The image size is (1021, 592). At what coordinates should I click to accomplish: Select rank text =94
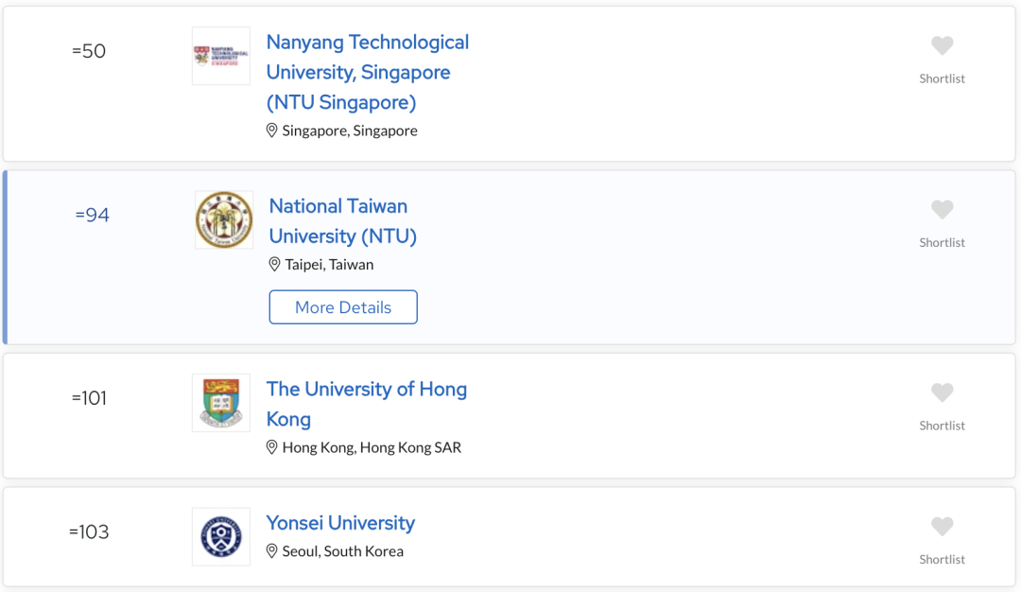(92, 215)
